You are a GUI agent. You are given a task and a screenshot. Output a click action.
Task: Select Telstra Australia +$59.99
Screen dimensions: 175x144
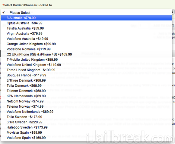(x=87, y=28)
